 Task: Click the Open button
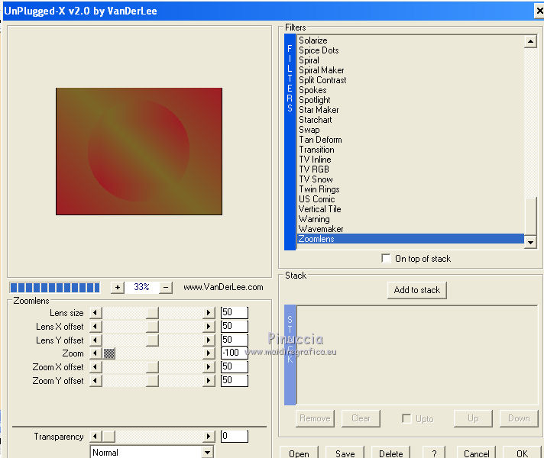(x=299, y=453)
